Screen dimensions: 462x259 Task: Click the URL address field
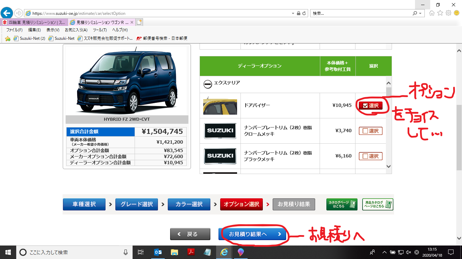point(157,13)
